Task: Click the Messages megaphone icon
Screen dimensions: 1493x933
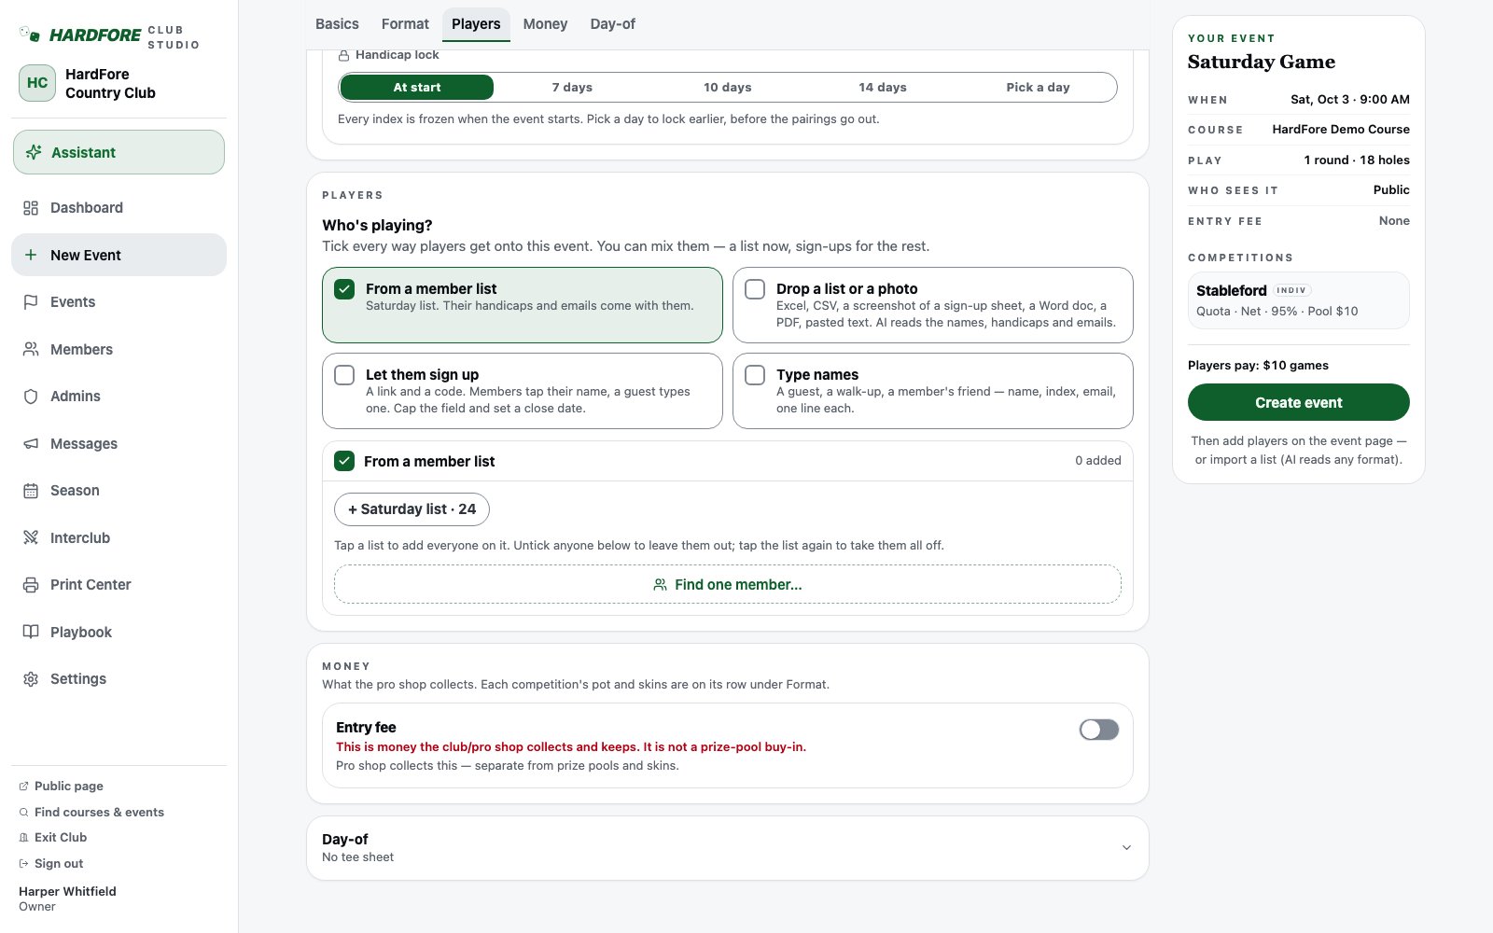Action: (x=31, y=443)
